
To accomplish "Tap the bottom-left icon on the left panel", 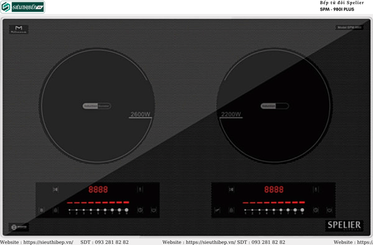I will [42, 210].
